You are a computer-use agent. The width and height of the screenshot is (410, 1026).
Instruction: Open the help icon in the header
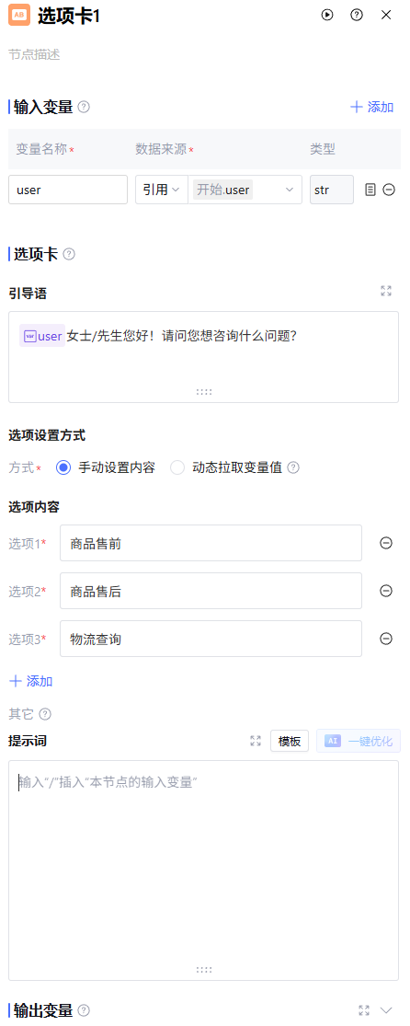(x=357, y=15)
